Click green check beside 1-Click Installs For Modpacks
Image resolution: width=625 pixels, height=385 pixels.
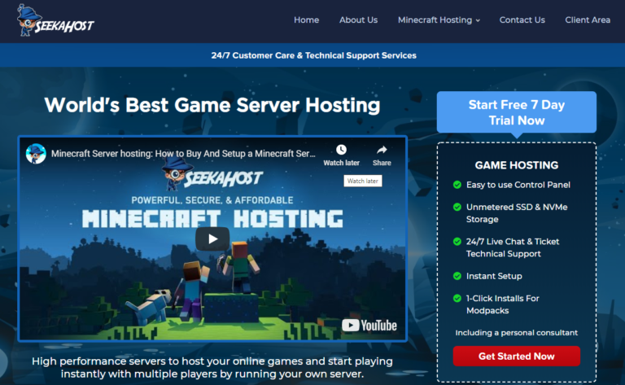click(457, 299)
